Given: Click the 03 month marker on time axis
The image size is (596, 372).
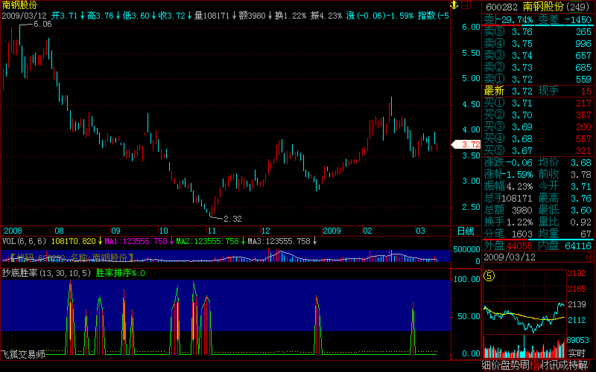Looking at the screenshot, I should point(420,231).
